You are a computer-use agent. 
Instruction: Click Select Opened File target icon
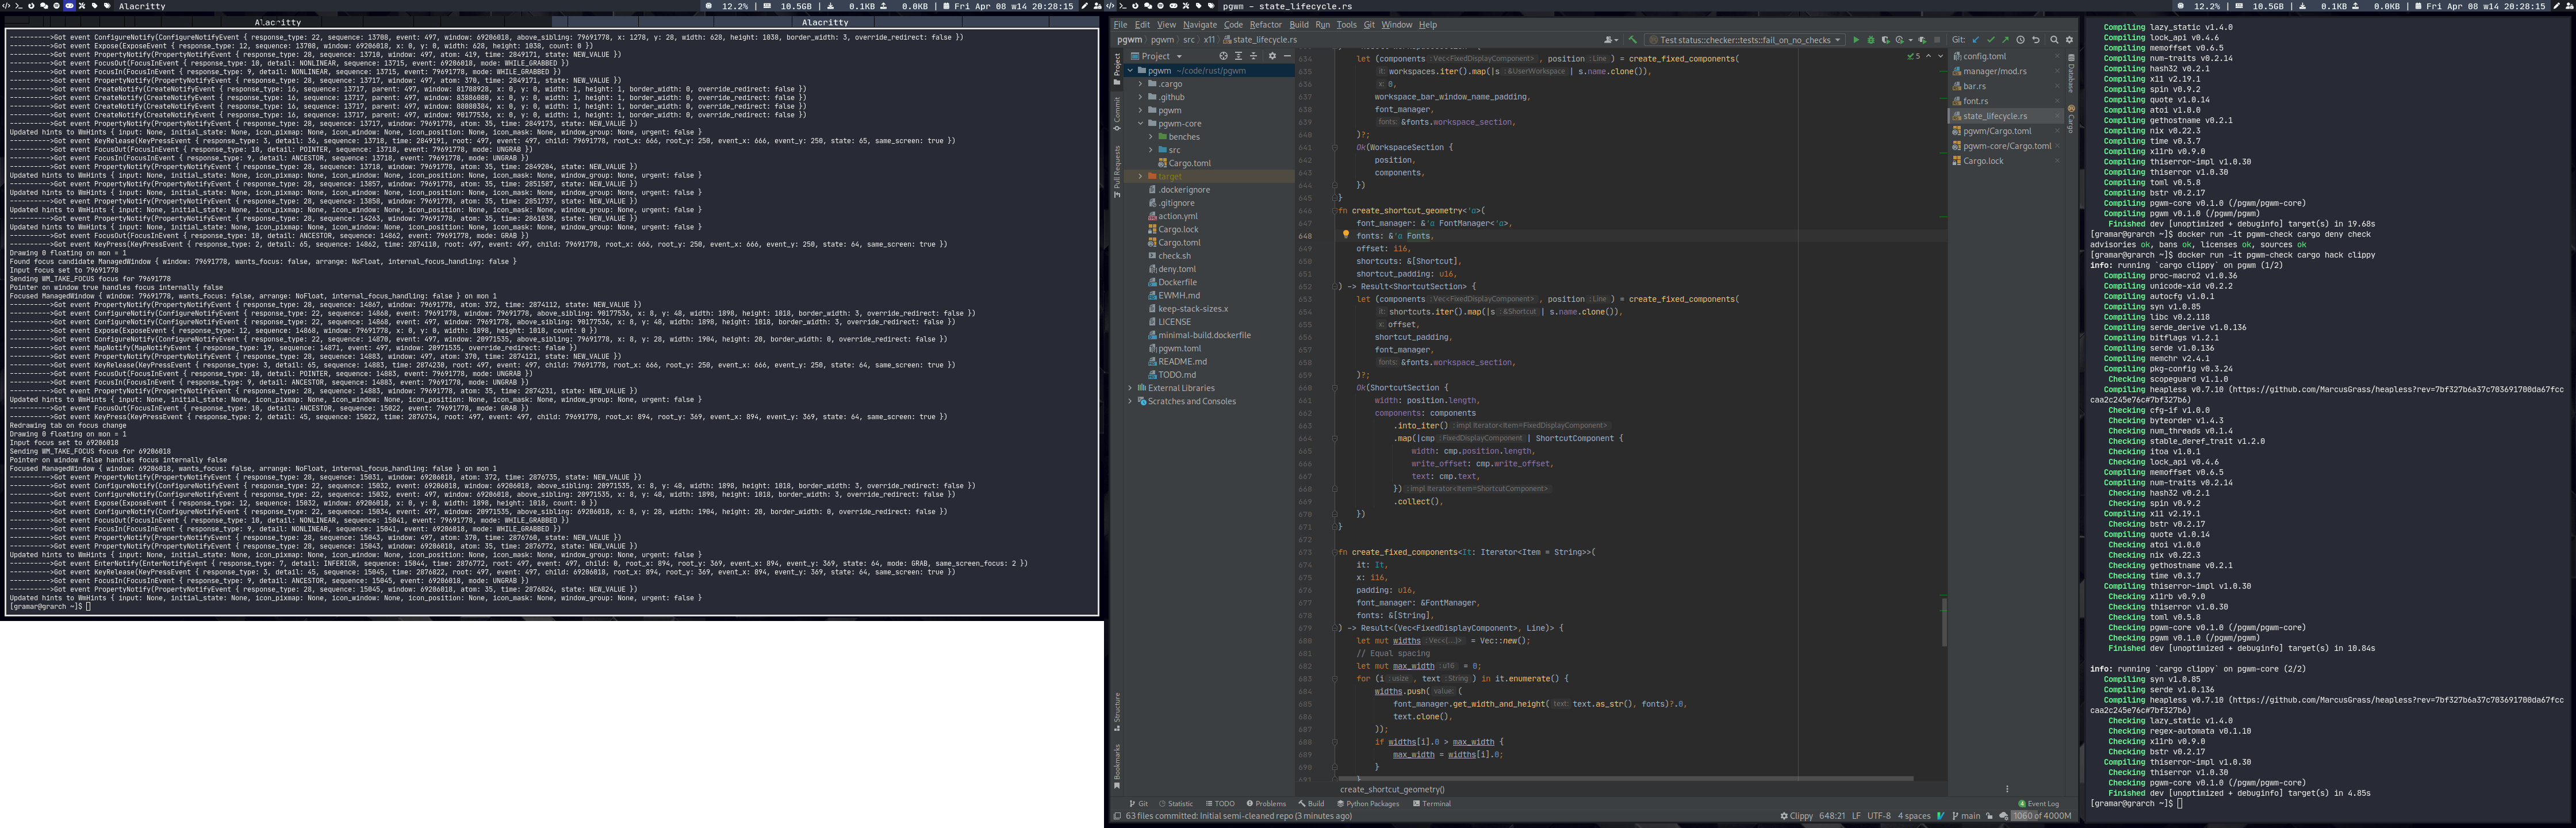coord(1224,56)
